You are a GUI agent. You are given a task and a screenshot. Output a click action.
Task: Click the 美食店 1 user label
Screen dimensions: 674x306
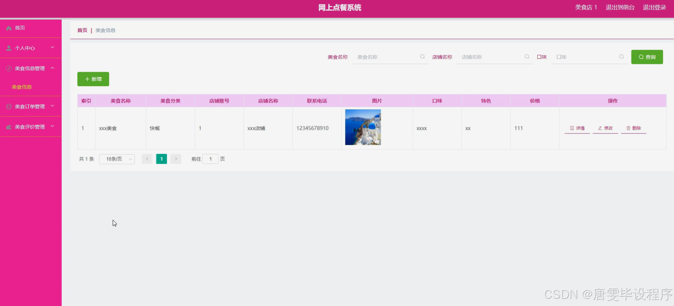pyautogui.click(x=586, y=7)
